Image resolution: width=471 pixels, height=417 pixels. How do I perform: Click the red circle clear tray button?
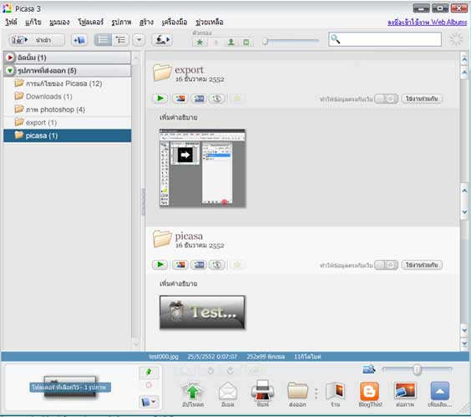pyautogui.click(x=149, y=385)
